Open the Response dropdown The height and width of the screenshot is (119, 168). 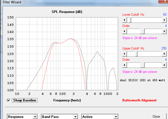point(35,117)
